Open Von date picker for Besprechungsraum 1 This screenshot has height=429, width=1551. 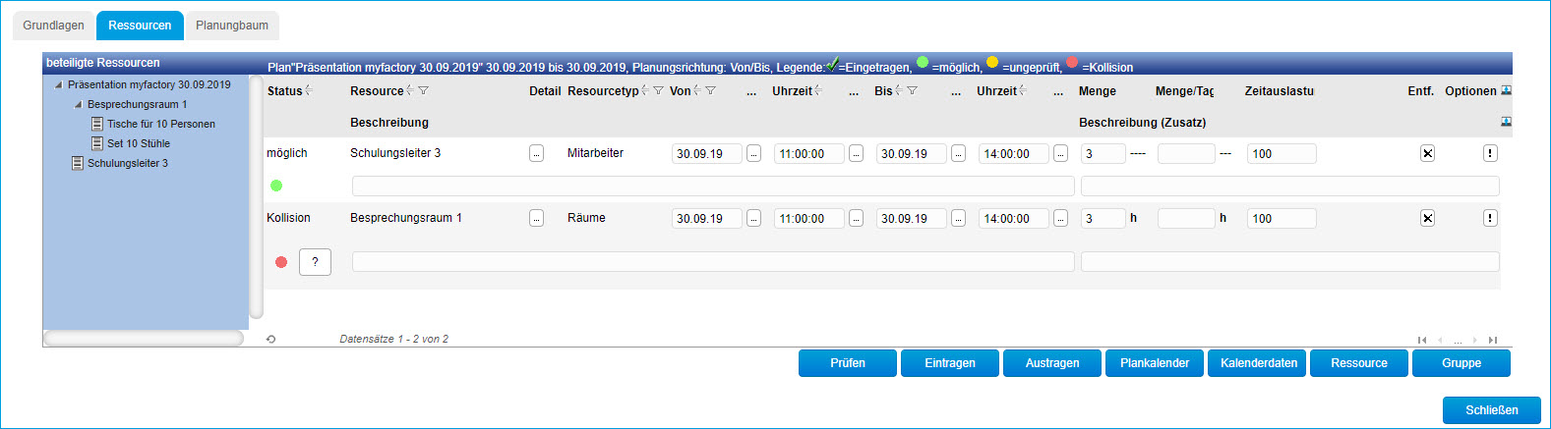tap(753, 218)
